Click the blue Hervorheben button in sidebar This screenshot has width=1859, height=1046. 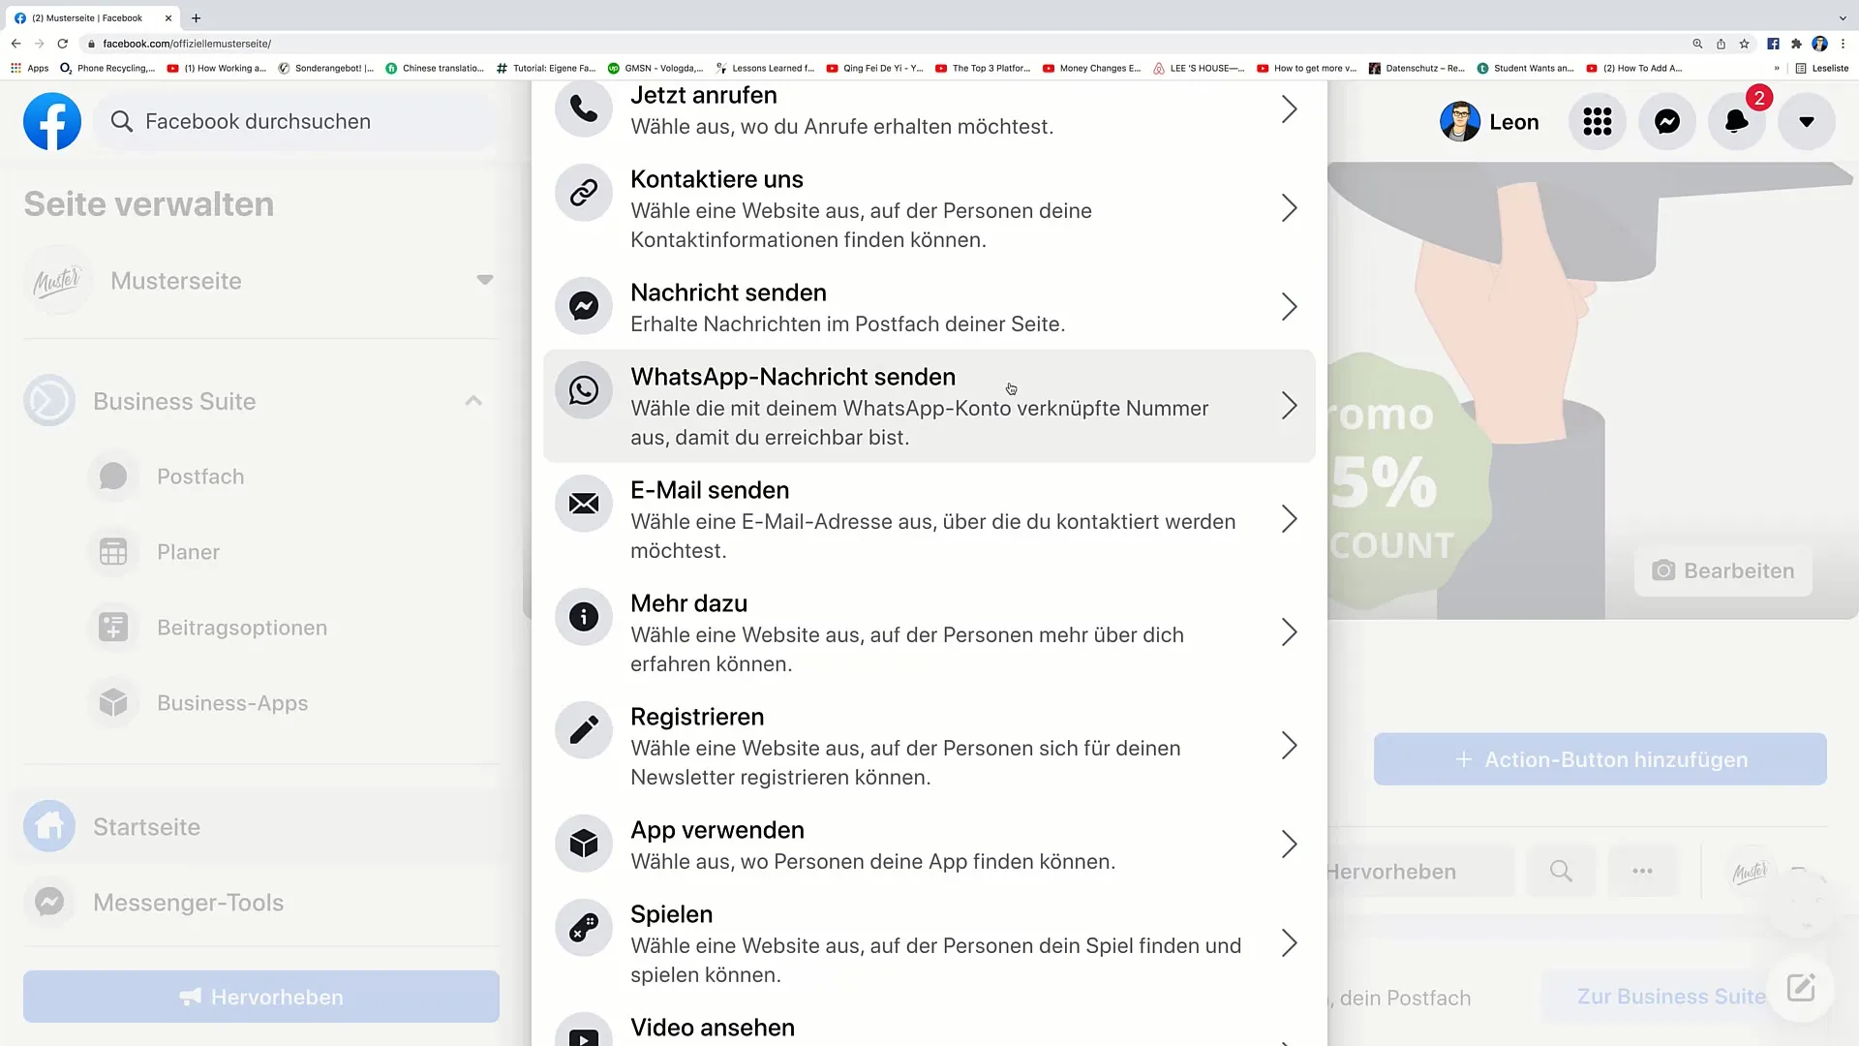tap(261, 997)
